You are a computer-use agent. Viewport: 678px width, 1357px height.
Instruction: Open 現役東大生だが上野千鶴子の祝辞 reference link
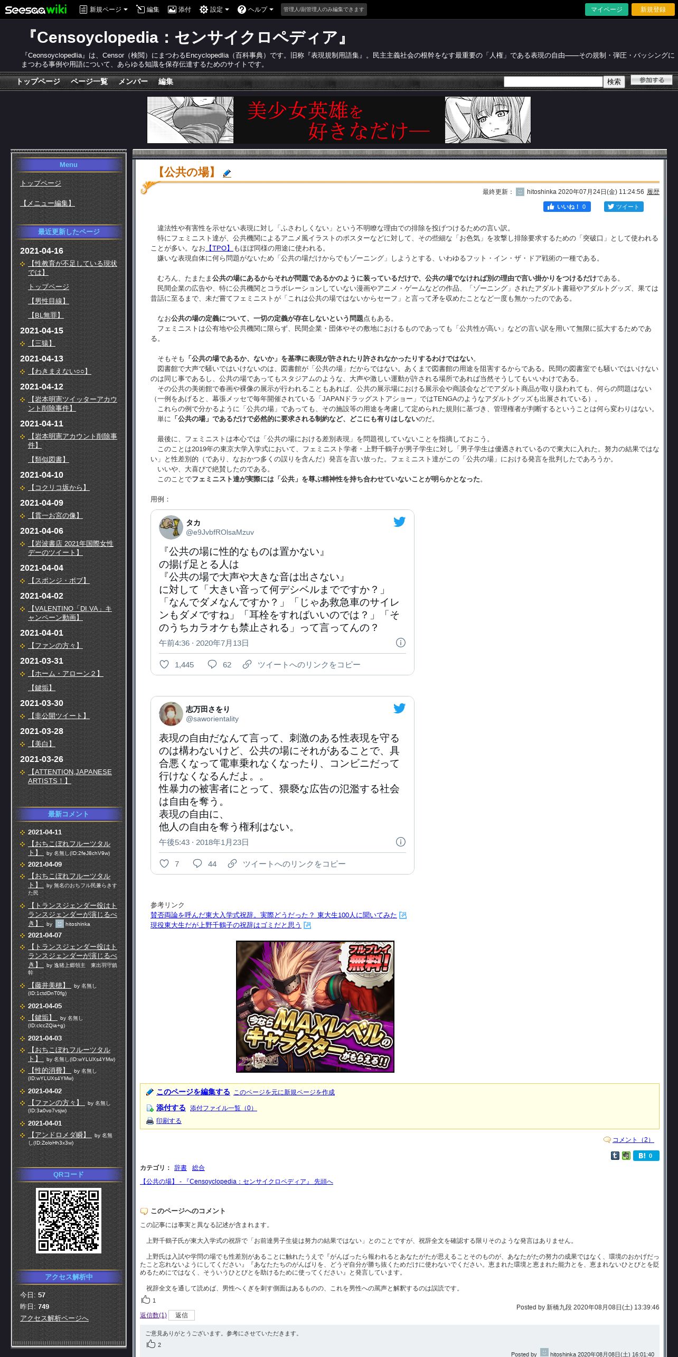click(x=226, y=925)
